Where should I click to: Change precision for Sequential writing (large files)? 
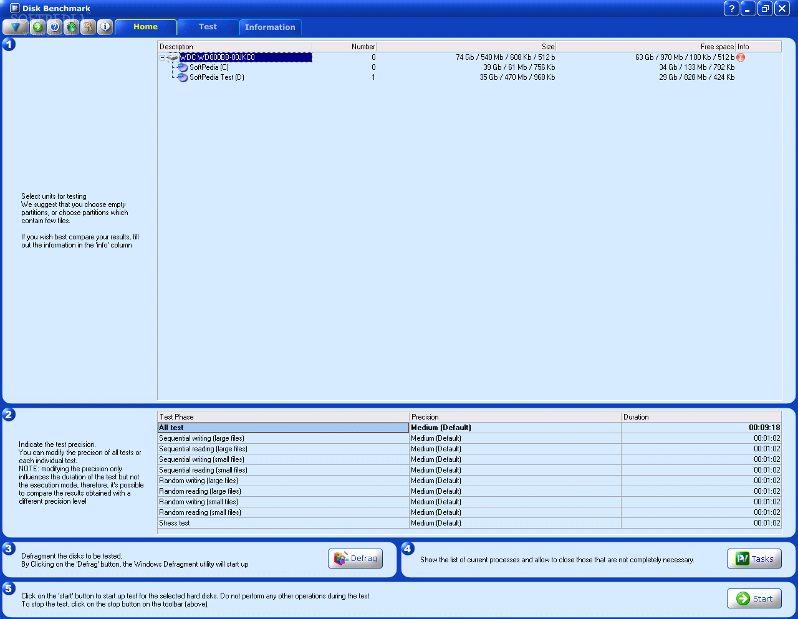(515, 438)
